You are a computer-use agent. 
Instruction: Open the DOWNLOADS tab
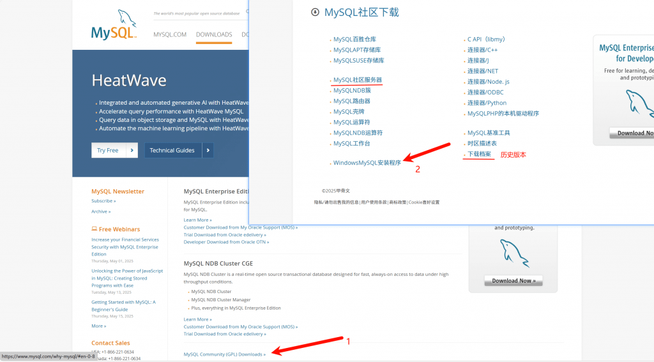(214, 34)
